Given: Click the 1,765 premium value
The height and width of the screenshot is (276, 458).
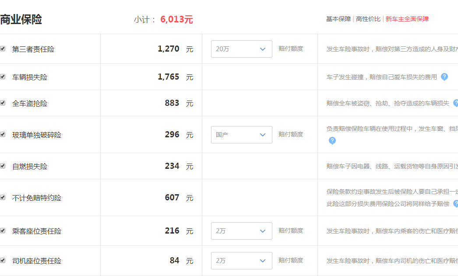Looking at the screenshot, I should [169, 77].
